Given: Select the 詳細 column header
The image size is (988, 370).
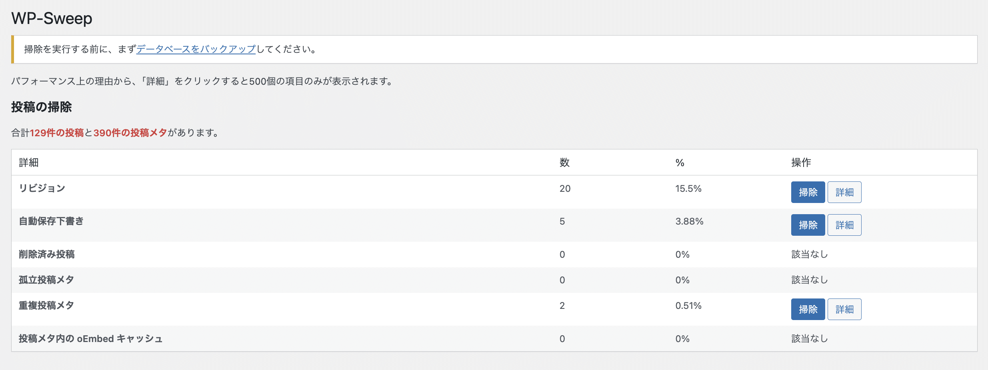Looking at the screenshot, I should click(x=29, y=163).
